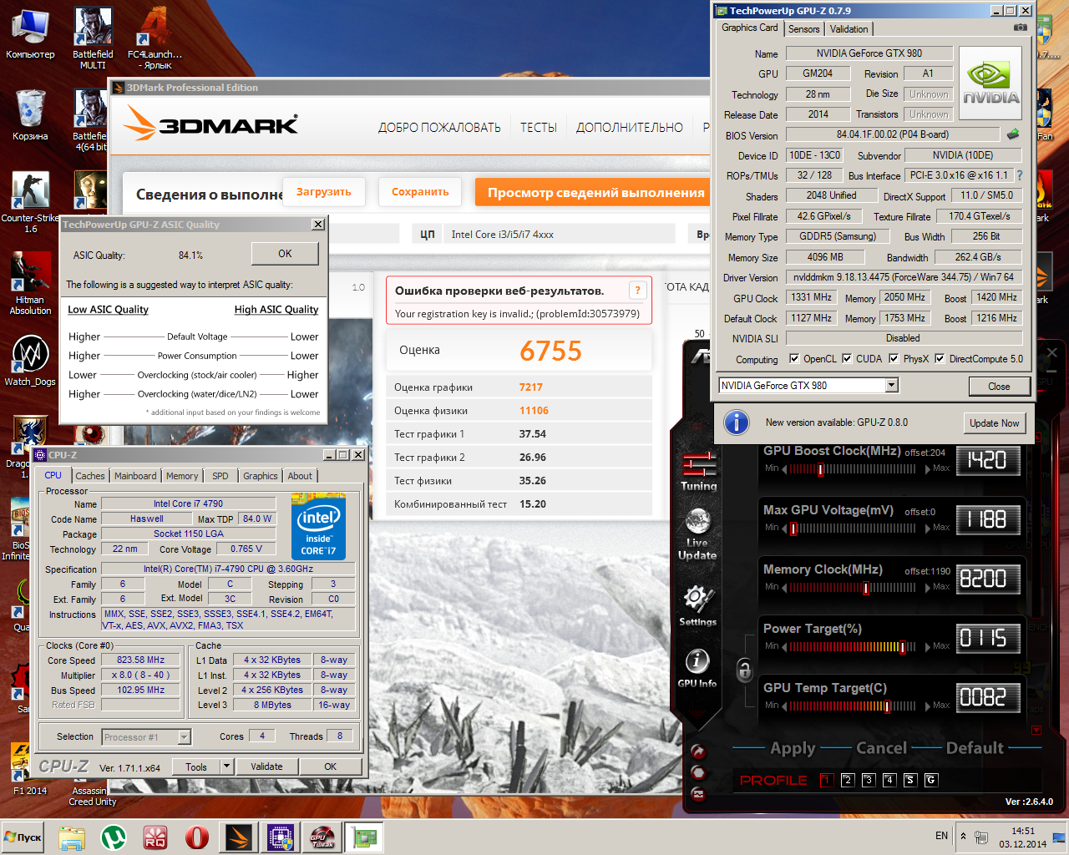Open the Mainboard tab in CPU-Z
1069x855 pixels.
(x=135, y=476)
